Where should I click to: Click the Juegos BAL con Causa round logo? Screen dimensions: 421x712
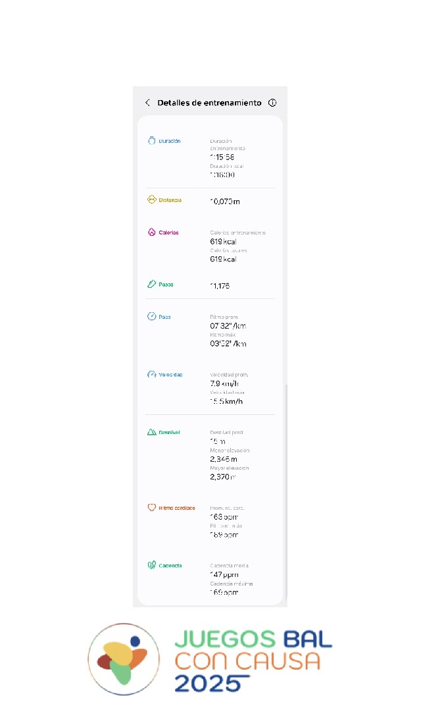coord(124,659)
